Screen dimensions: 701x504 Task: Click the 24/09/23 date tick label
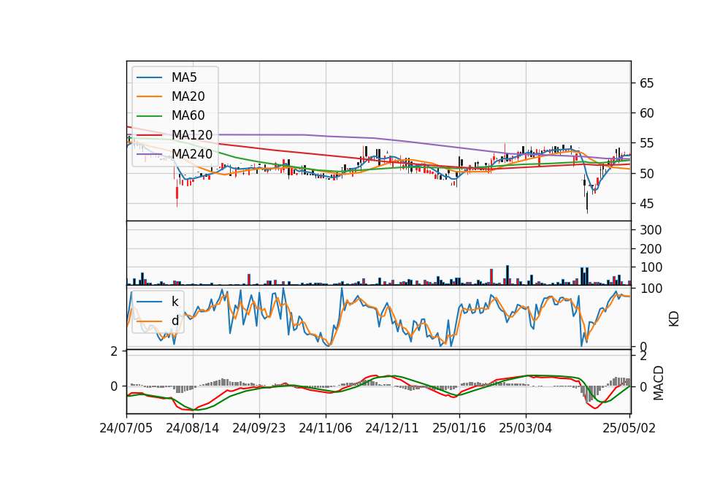click(258, 429)
